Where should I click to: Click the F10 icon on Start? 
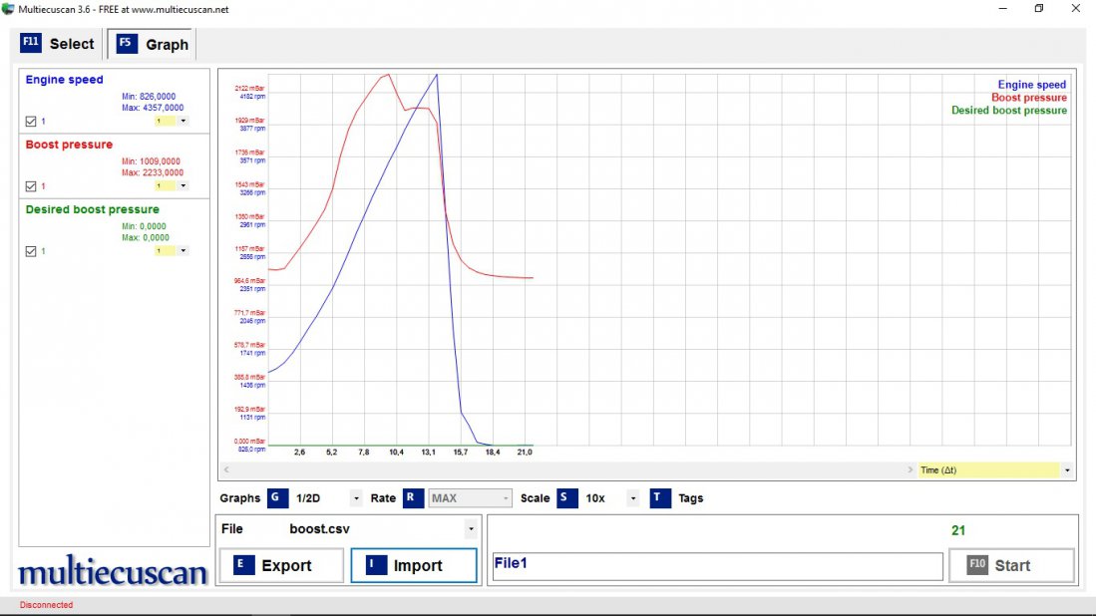tap(977, 565)
